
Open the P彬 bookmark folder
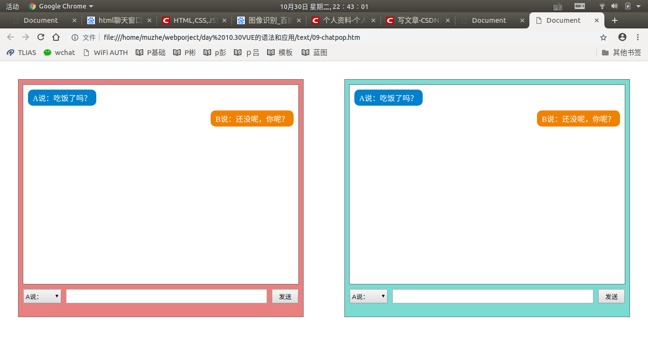184,53
